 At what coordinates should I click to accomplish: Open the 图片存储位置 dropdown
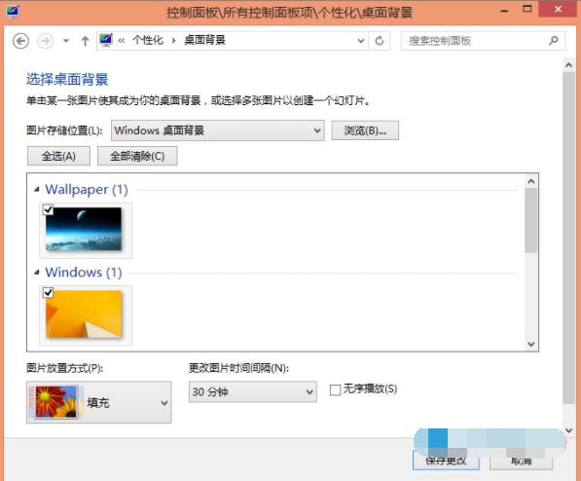(218, 130)
